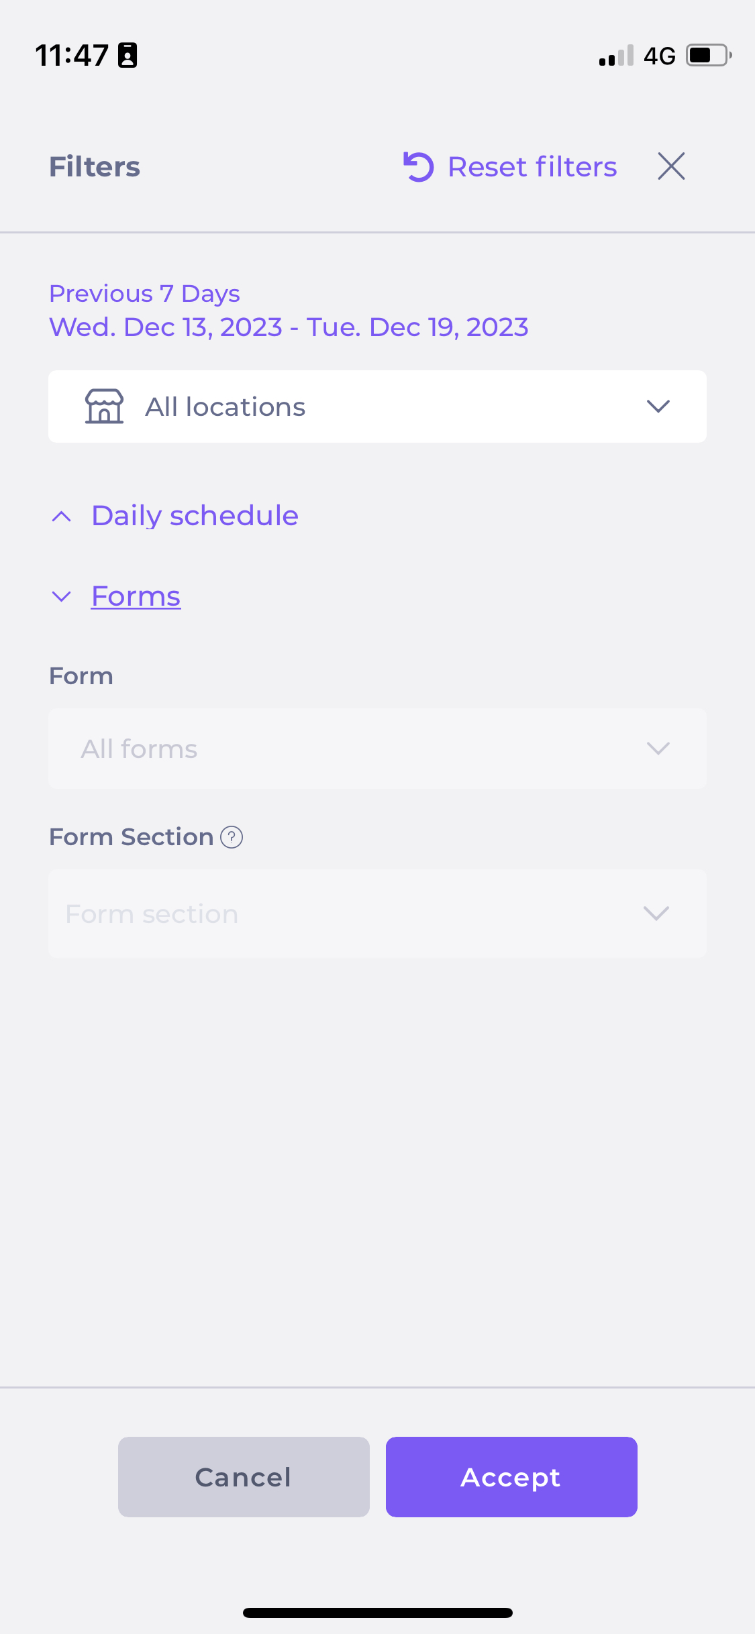Collapse Daily schedule using its chevron
Viewport: 755px width, 1634px height.
(62, 516)
